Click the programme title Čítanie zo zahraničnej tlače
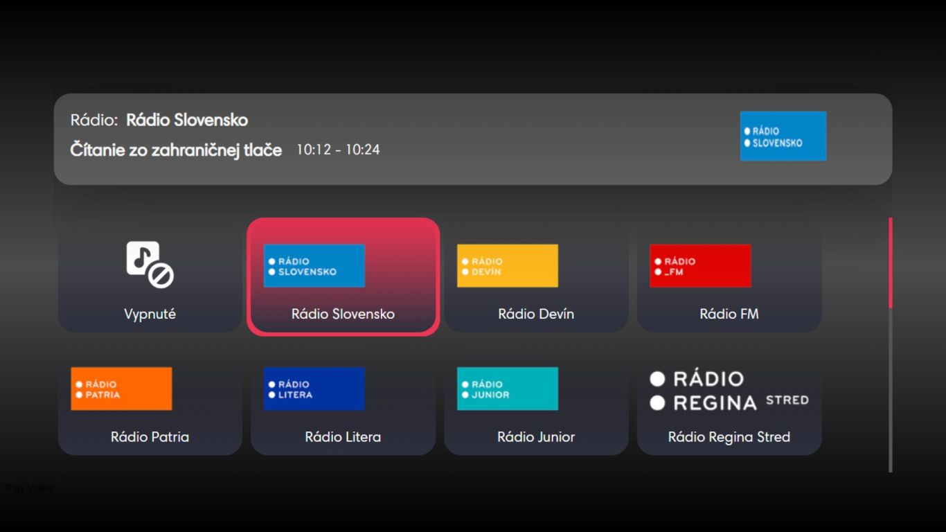 coord(176,150)
